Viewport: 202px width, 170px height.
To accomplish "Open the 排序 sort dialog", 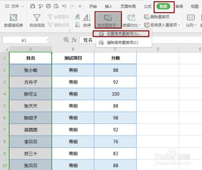I will [x=87, y=21].
